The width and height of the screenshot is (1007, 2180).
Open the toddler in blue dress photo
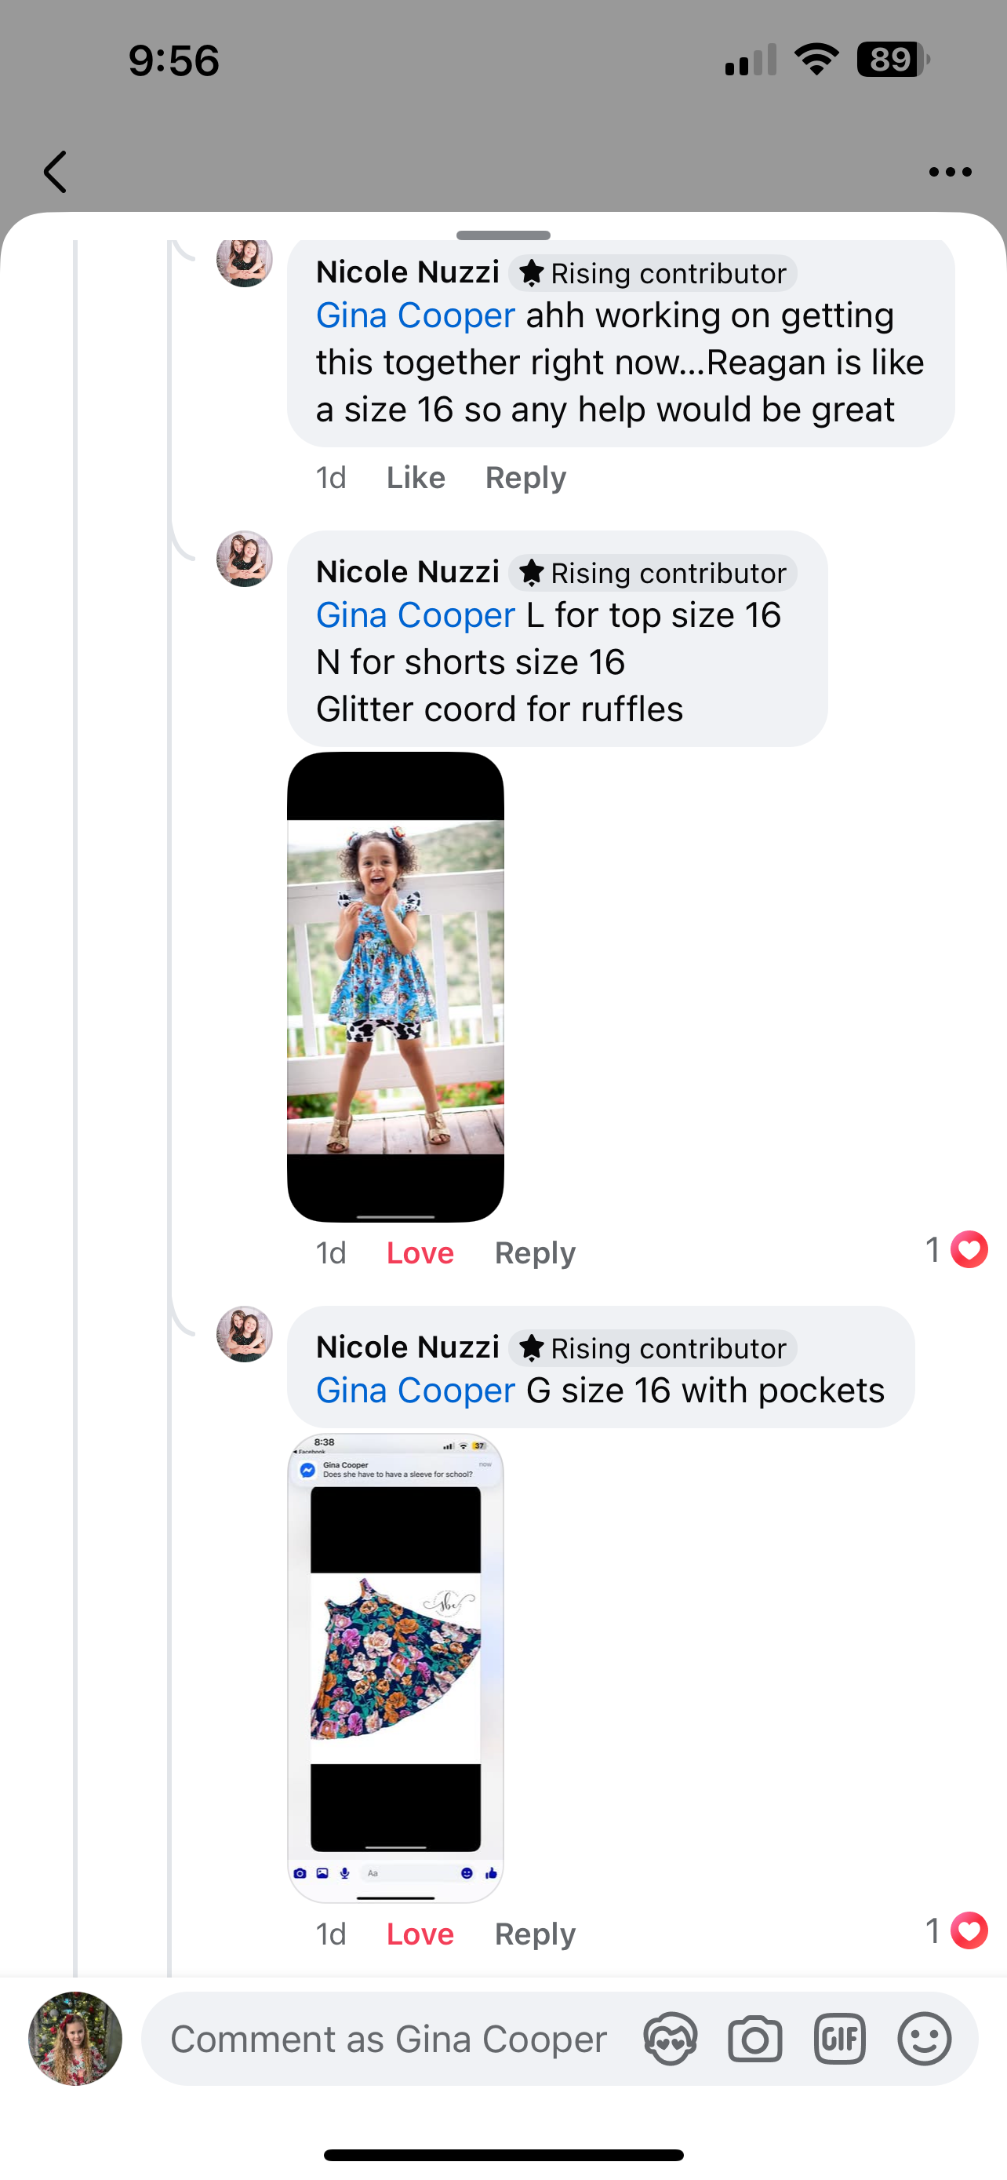click(396, 986)
